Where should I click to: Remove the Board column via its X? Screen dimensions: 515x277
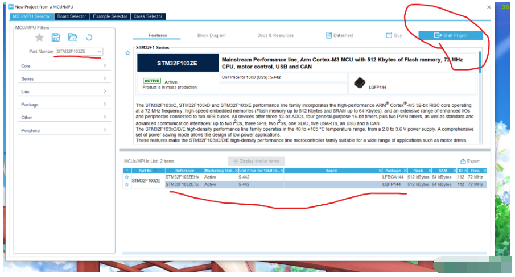pyautogui.click(x=380, y=171)
